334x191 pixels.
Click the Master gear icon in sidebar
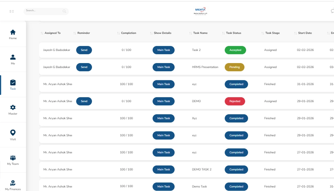pos(13,107)
